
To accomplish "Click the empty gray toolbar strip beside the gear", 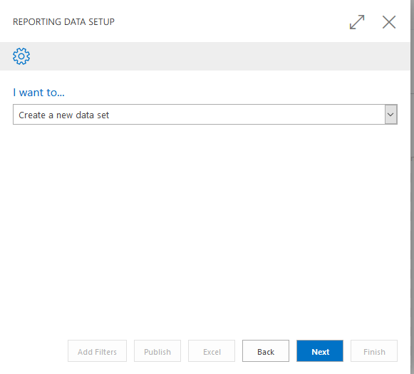I will point(219,56).
